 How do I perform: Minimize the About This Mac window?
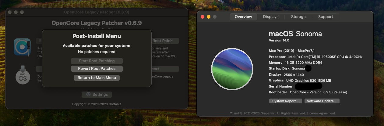pos(209,17)
